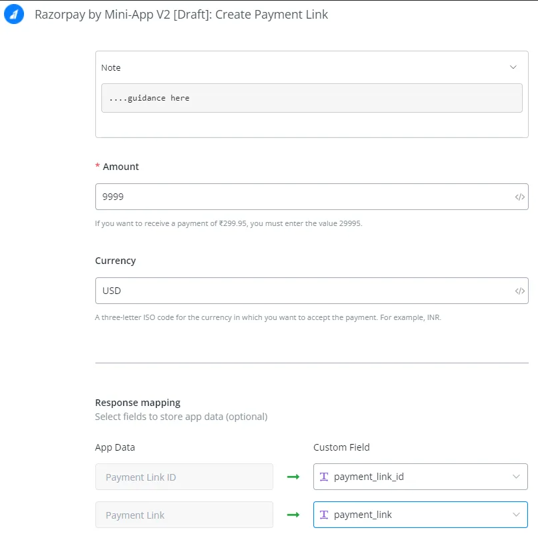Click the guidance here note box
Screen dimensions: 538x536
click(x=311, y=98)
